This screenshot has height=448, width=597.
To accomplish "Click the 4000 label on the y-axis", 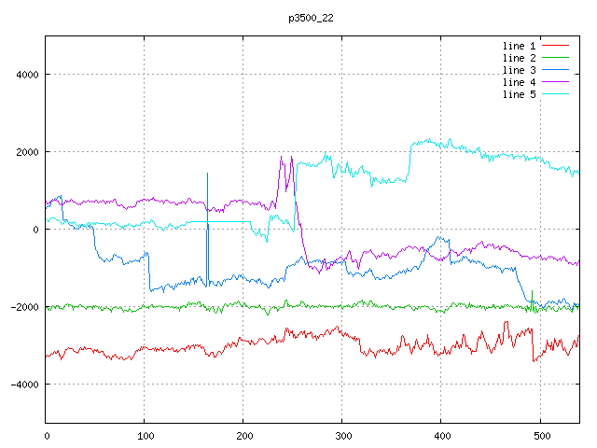I will [x=25, y=75].
